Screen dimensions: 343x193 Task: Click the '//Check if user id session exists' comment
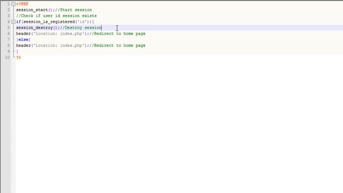tap(56, 16)
